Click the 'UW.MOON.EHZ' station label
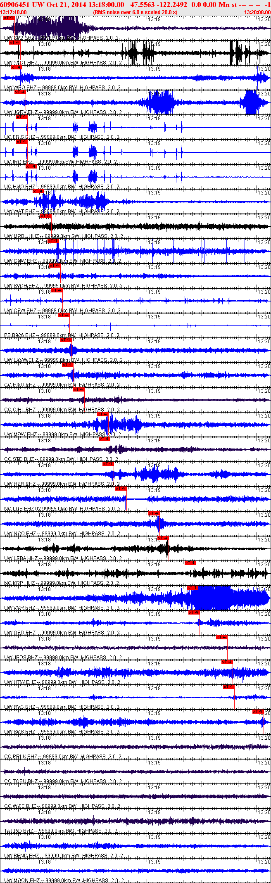The height and width of the screenshot is (883, 271). [x=23, y=881]
